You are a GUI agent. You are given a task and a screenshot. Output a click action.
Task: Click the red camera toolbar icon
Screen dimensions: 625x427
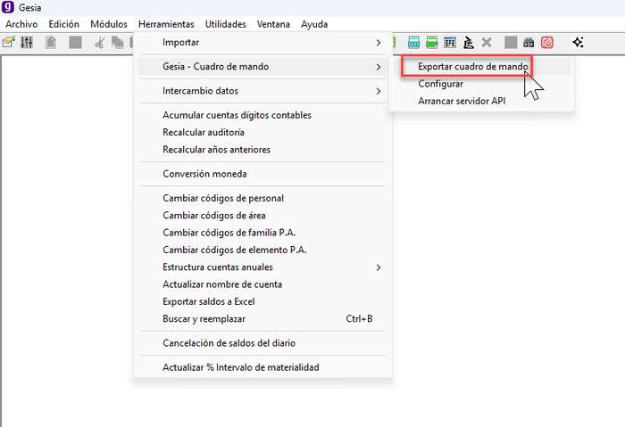tap(546, 42)
